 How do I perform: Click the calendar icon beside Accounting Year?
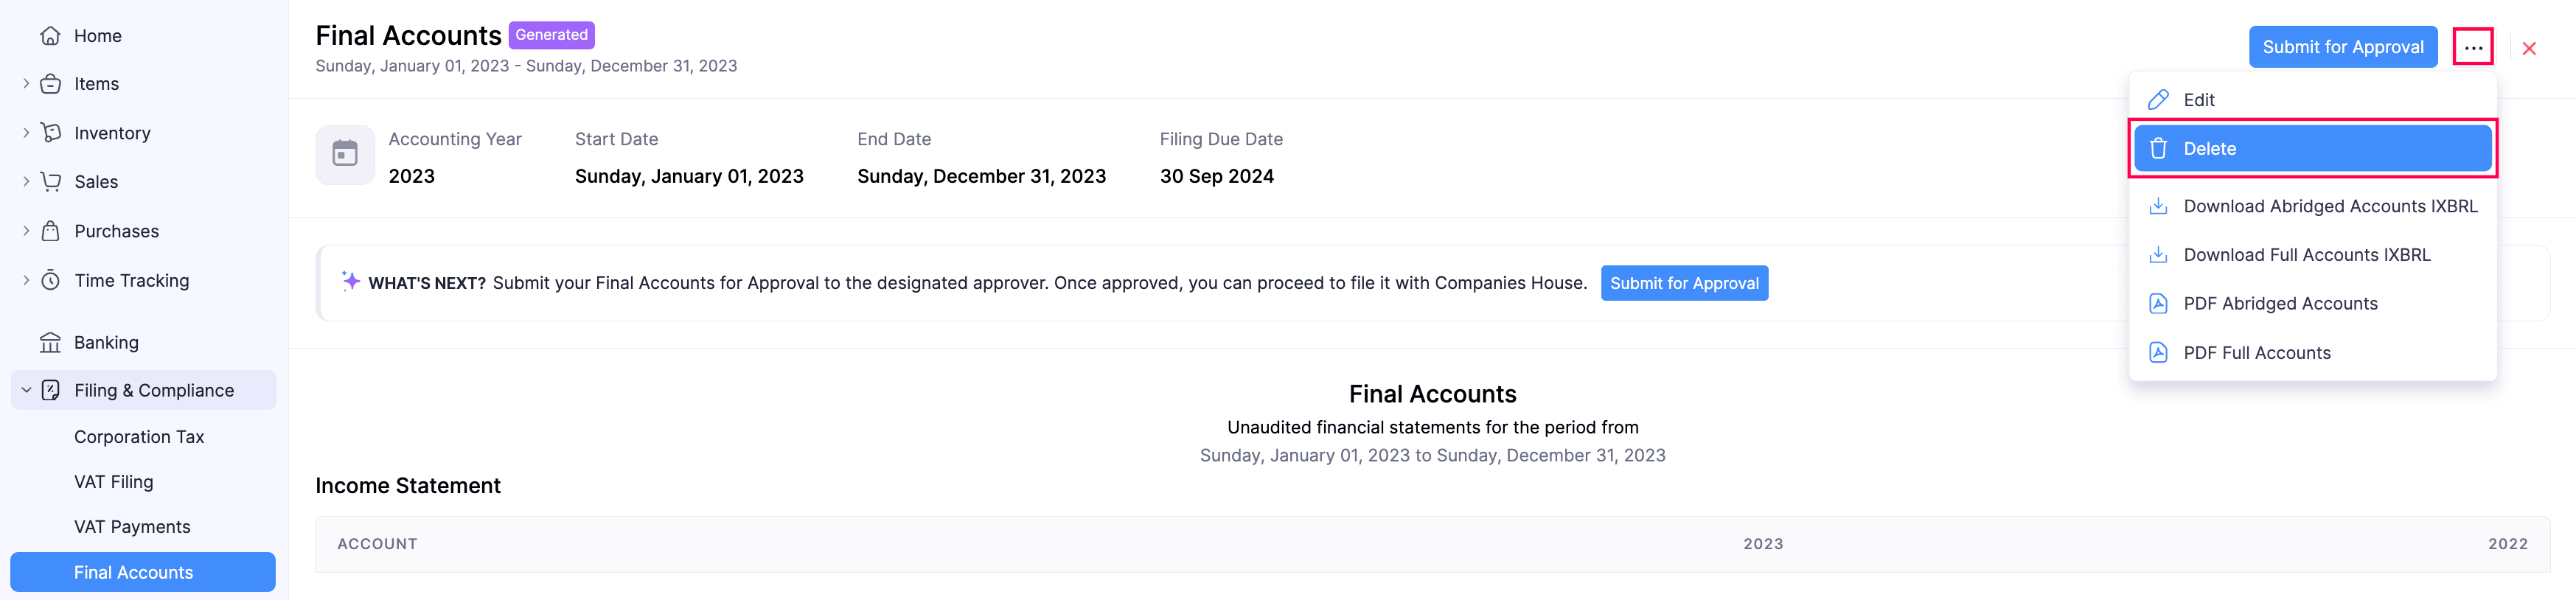pyautogui.click(x=345, y=154)
